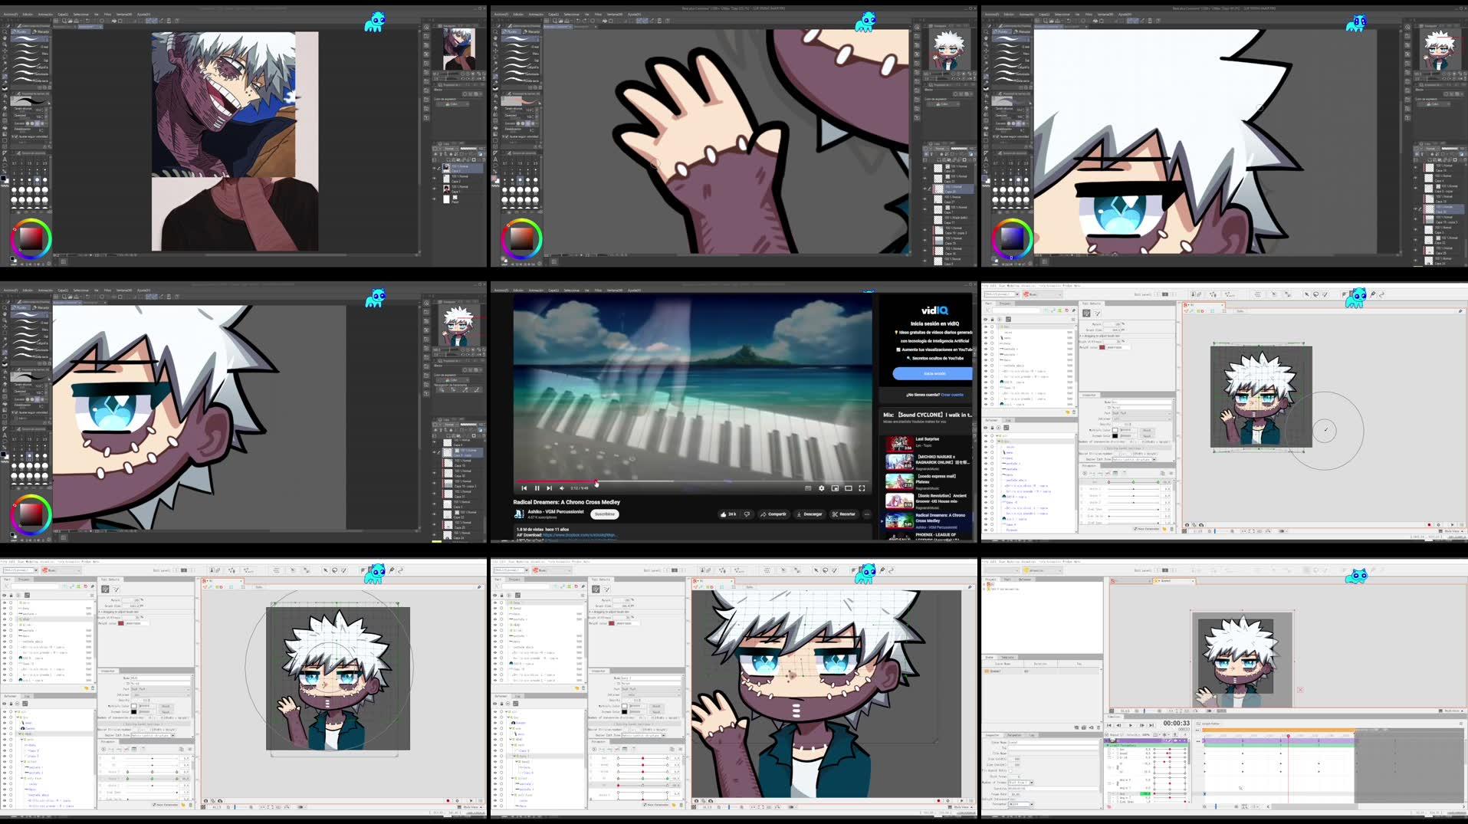Open the Archivo menu in top-left Clip Studio
Screen dimensions: 1468x824
pos(10,14)
